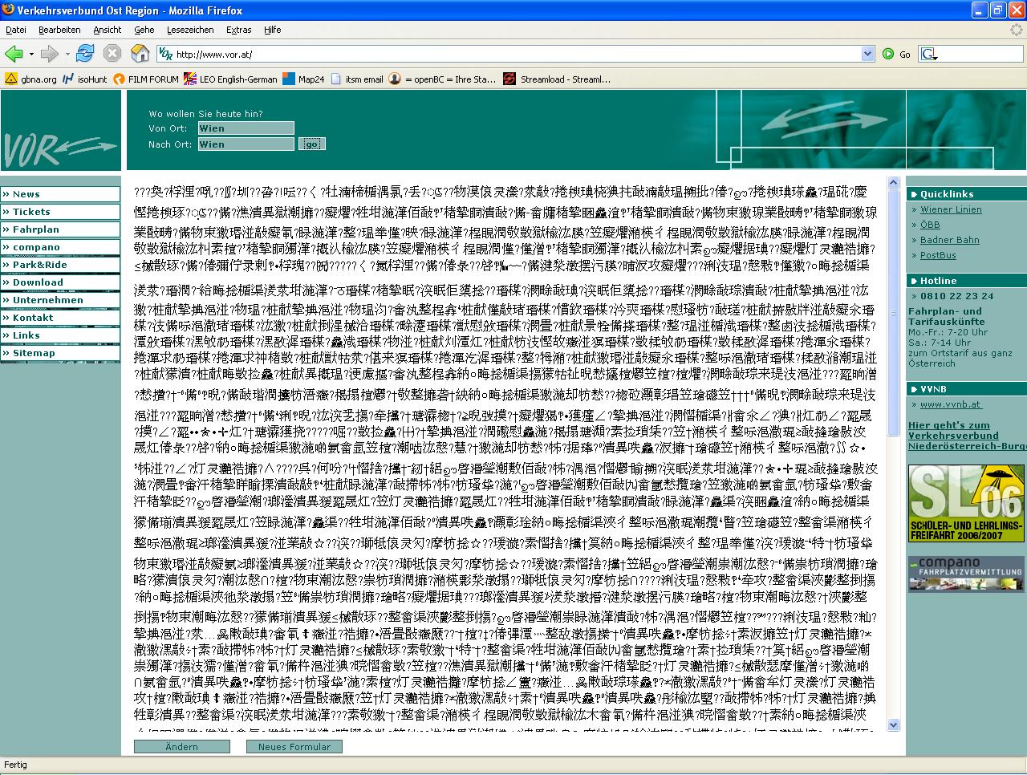Click the Neues Formular button
This screenshot has height=775, width=1027.
tap(294, 746)
